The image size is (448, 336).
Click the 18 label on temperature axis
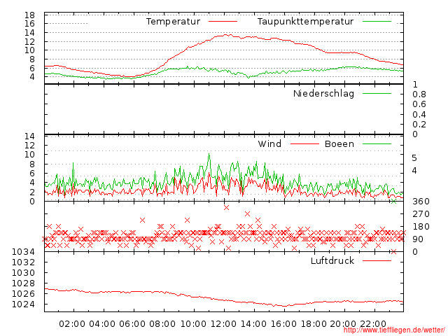29,15
